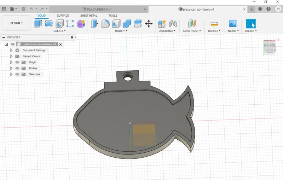Open the DESIGN workspace dropdown
This screenshot has width=283, height=180.
[16, 23]
